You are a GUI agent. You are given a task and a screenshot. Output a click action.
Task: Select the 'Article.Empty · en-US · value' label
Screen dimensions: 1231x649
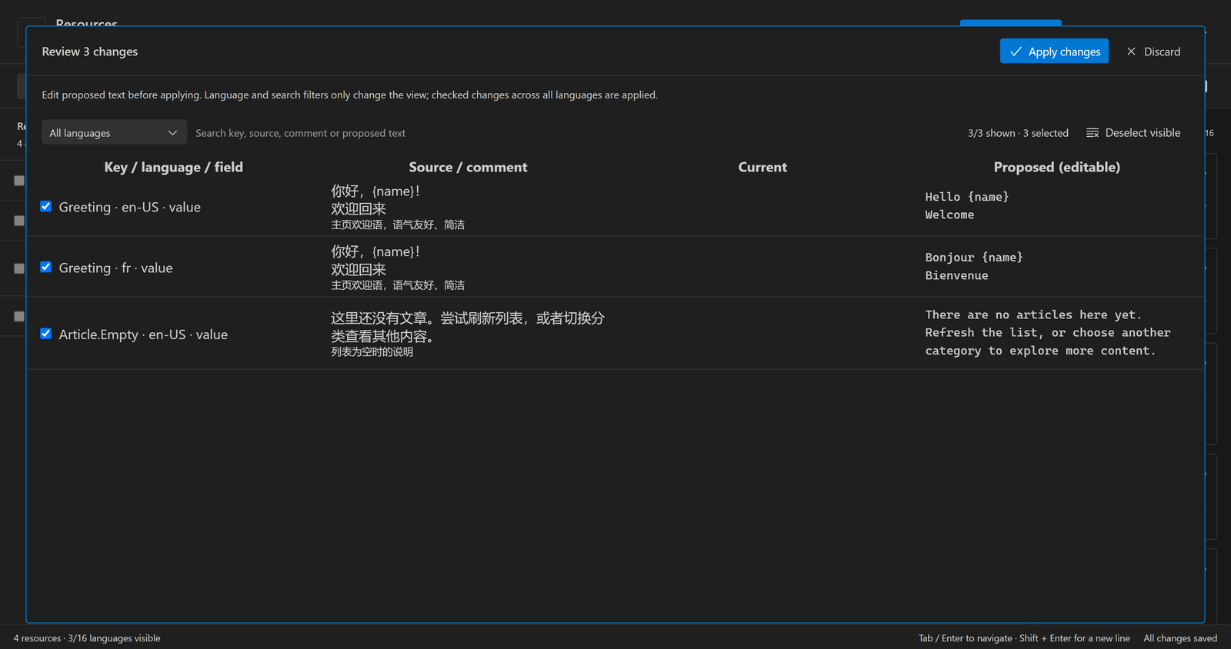(143, 334)
